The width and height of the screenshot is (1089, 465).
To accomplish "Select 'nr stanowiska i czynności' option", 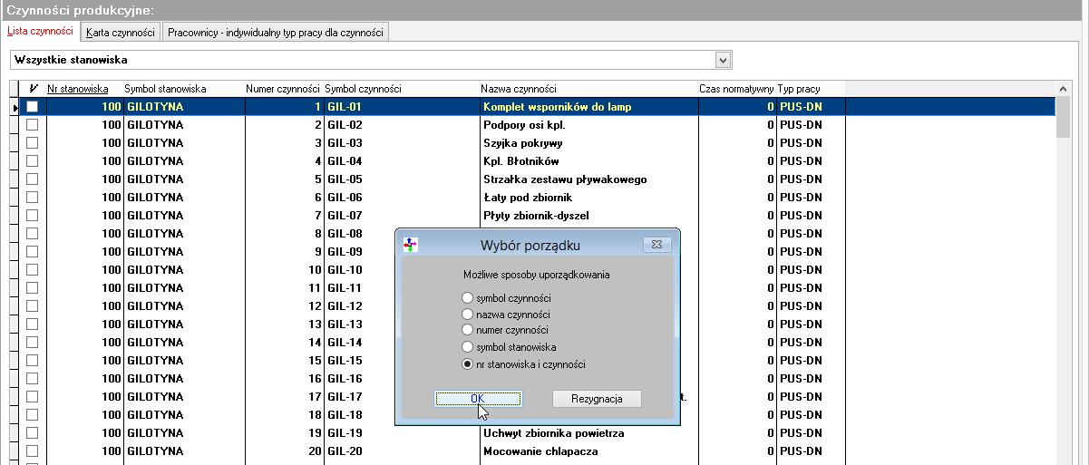I will 468,364.
